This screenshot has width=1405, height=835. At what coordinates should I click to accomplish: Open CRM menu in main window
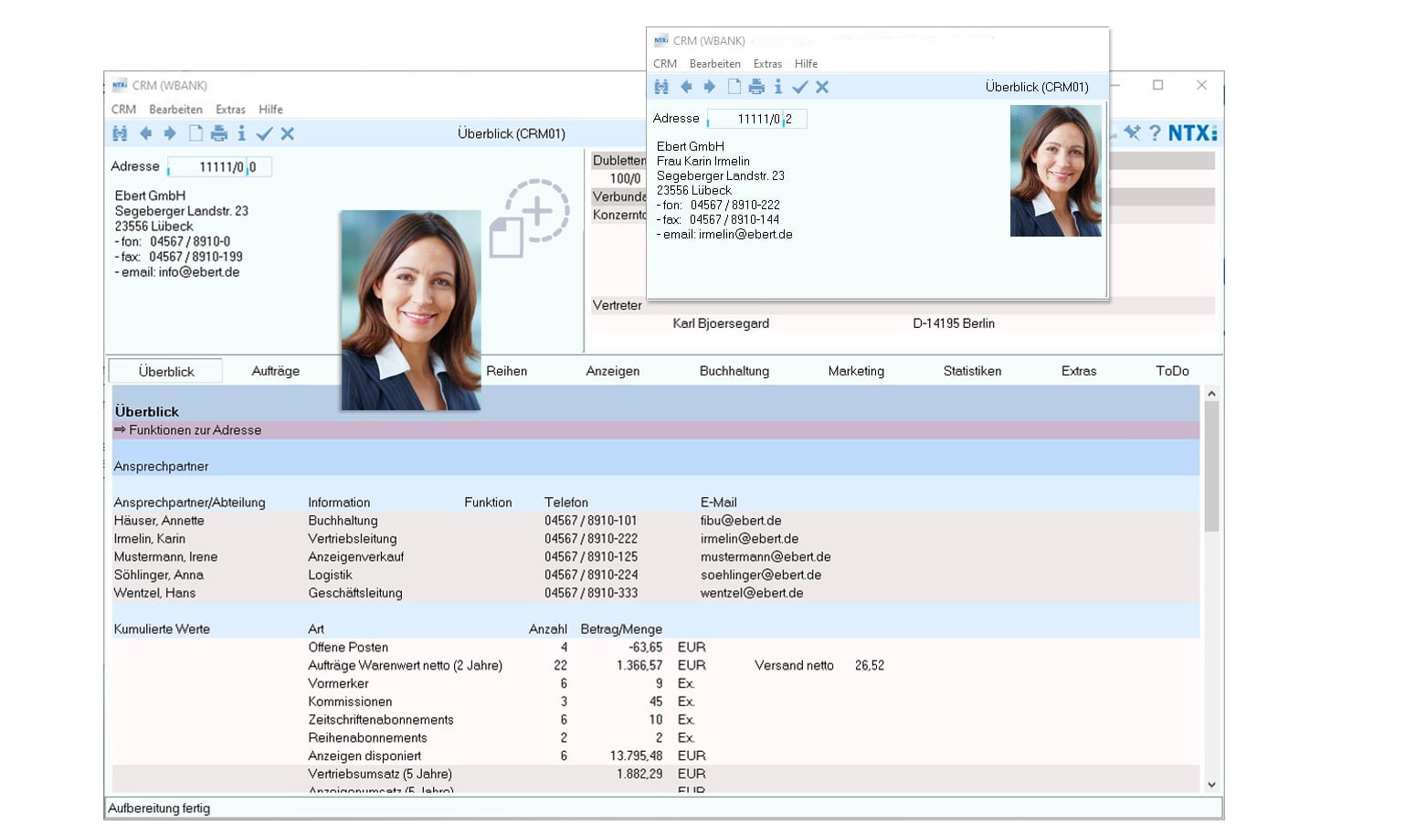[x=123, y=109]
